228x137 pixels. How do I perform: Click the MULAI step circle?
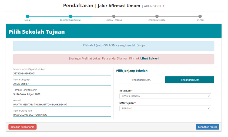pos(28,16)
